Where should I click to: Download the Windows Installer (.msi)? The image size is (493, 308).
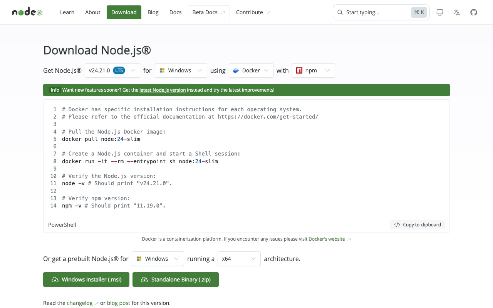point(86,280)
